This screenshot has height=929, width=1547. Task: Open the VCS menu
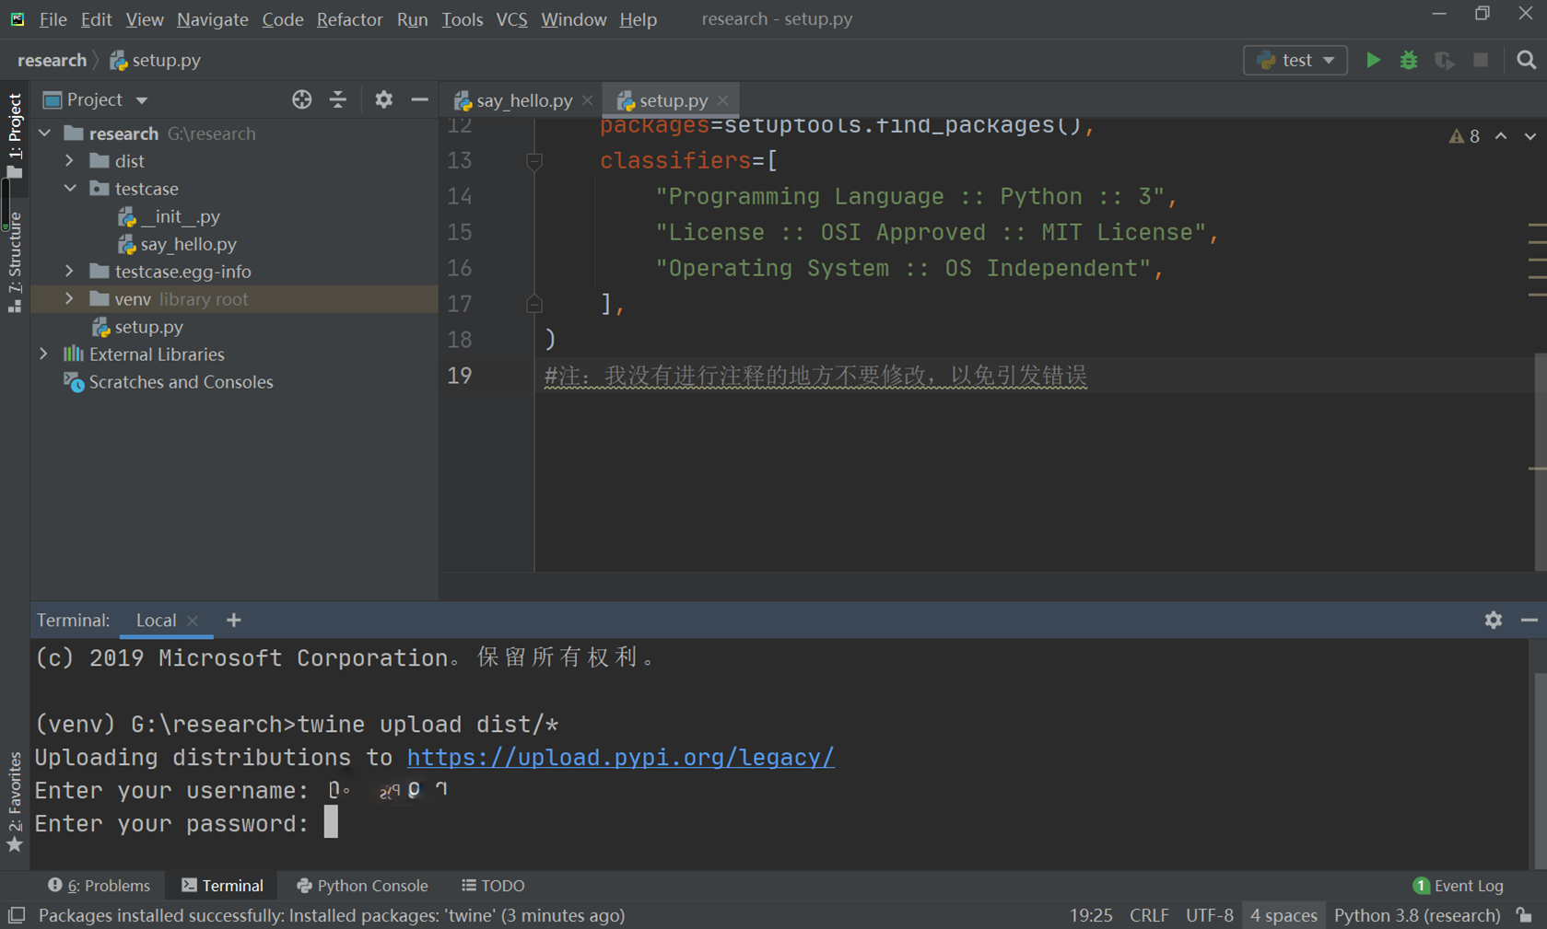pyautogui.click(x=511, y=19)
